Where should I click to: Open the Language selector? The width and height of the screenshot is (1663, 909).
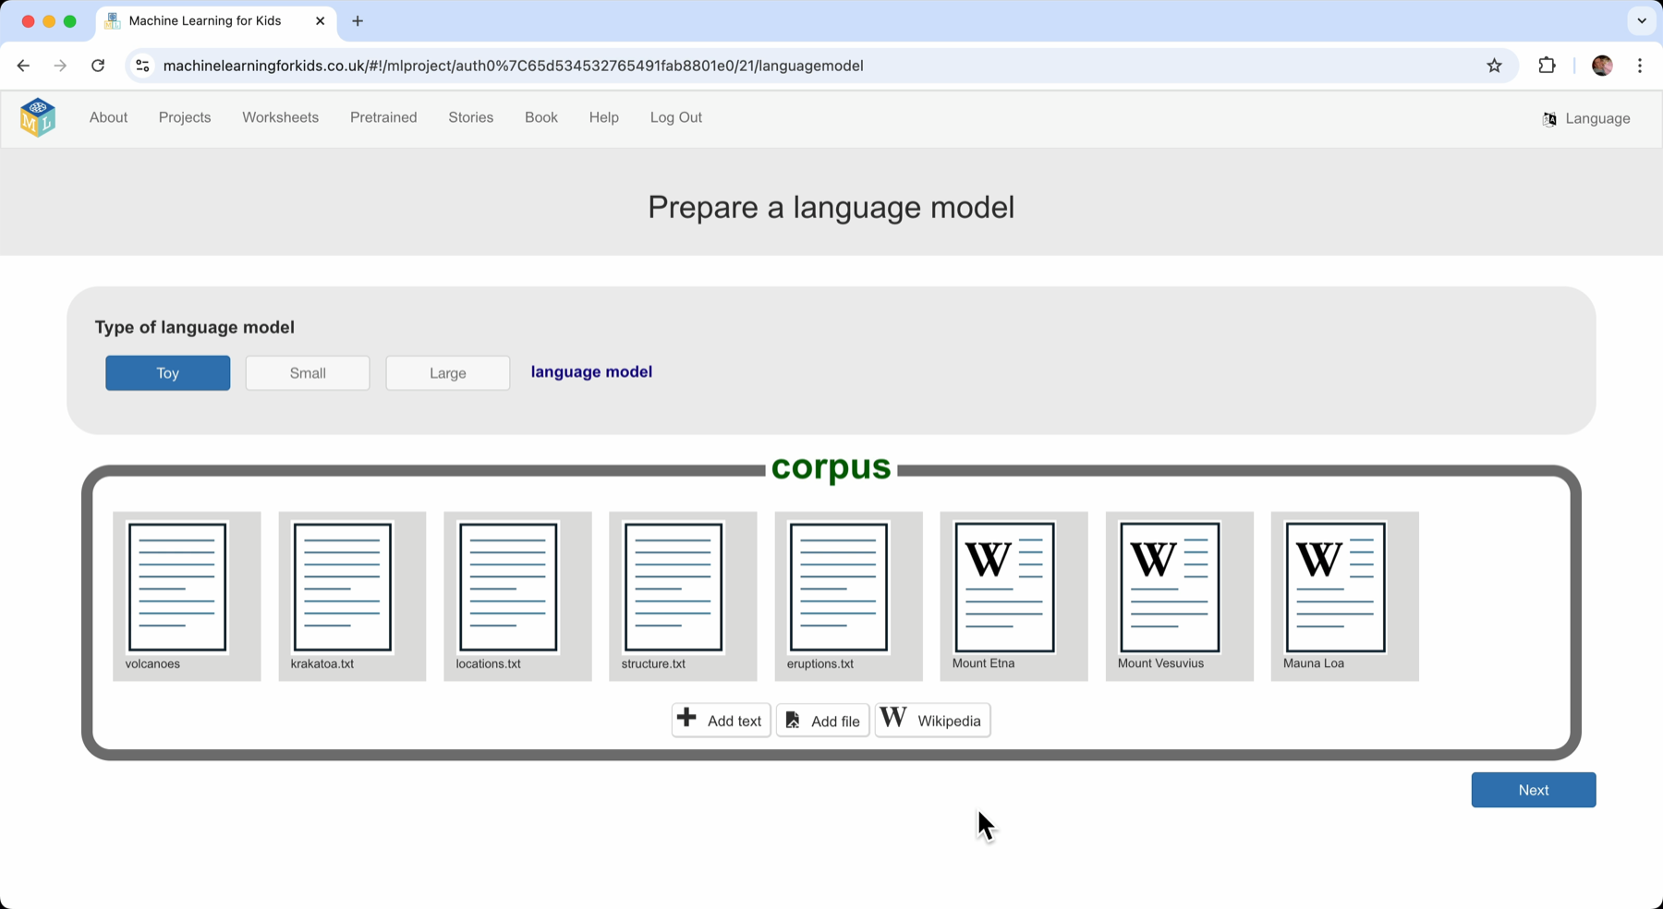click(x=1586, y=118)
